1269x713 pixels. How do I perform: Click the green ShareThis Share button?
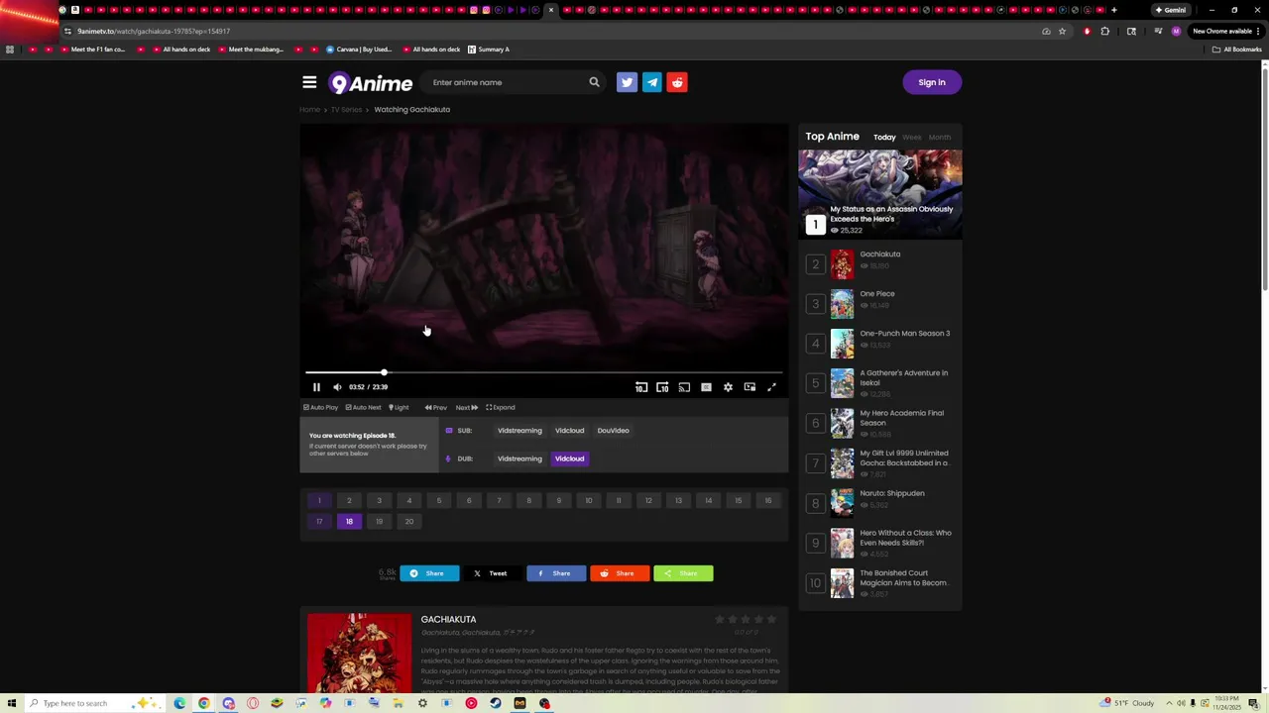(683, 573)
